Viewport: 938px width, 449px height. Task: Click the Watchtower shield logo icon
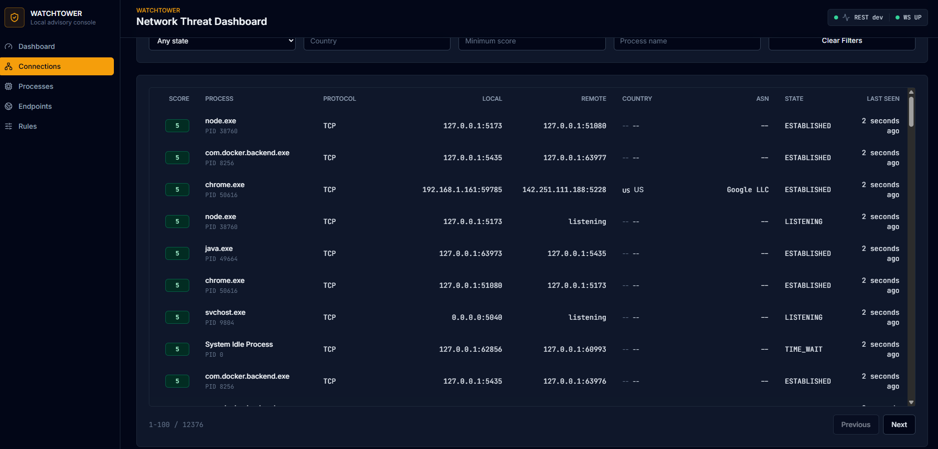pos(14,17)
